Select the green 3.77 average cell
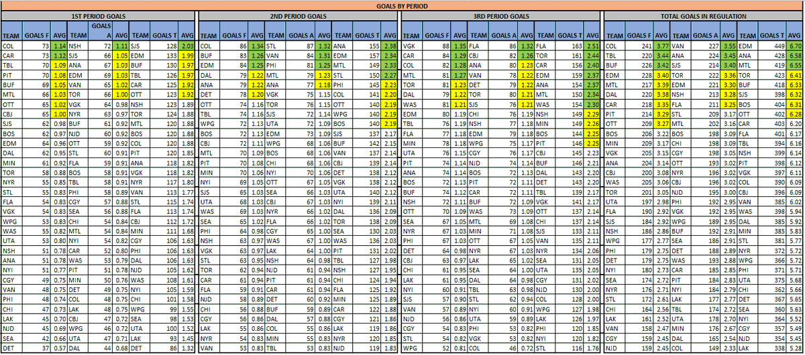 coord(662,46)
